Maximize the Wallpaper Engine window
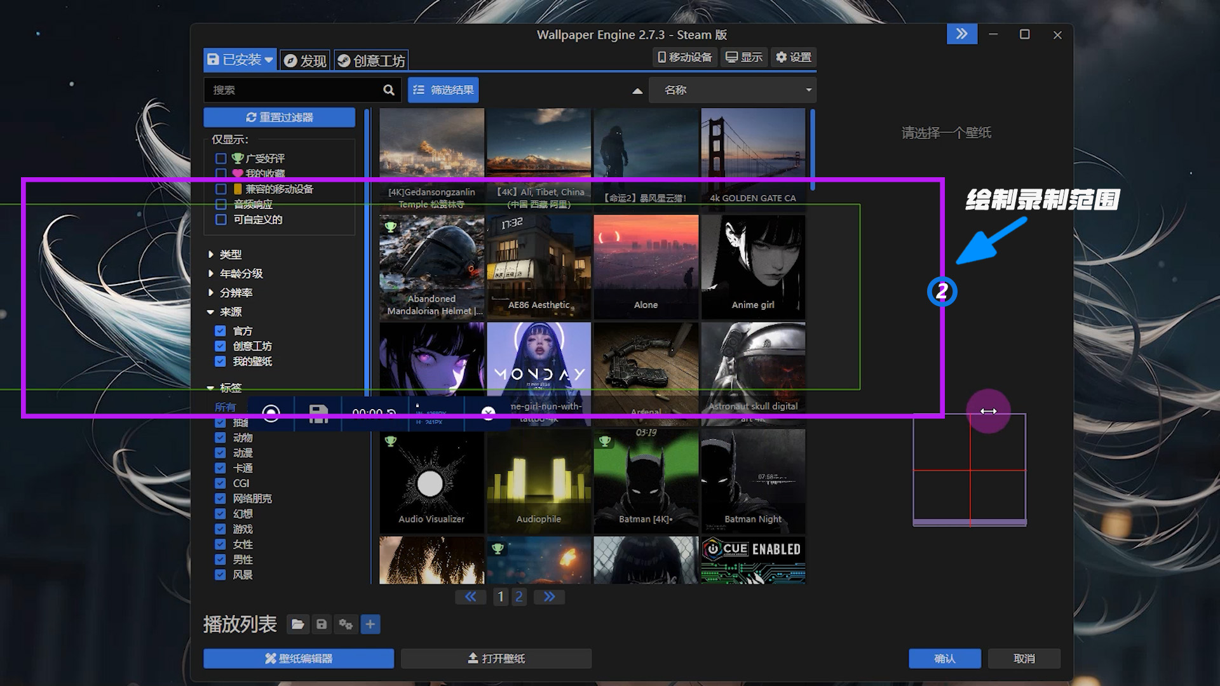Viewport: 1220px width, 686px height. coord(1025,34)
